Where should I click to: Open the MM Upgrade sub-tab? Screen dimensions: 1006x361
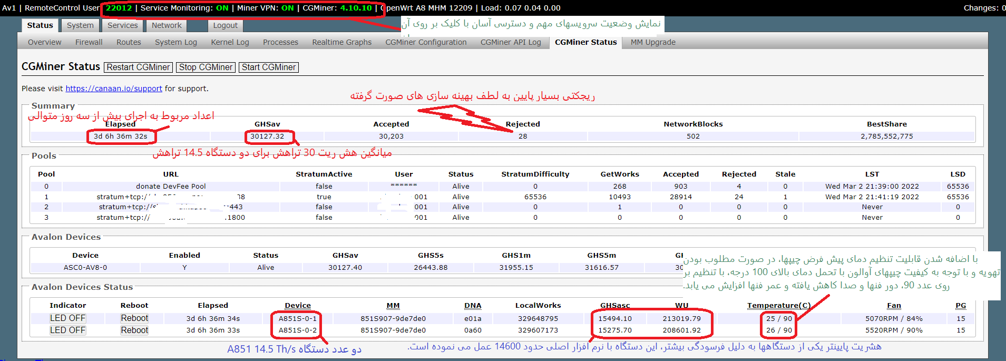[x=653, y=42]
